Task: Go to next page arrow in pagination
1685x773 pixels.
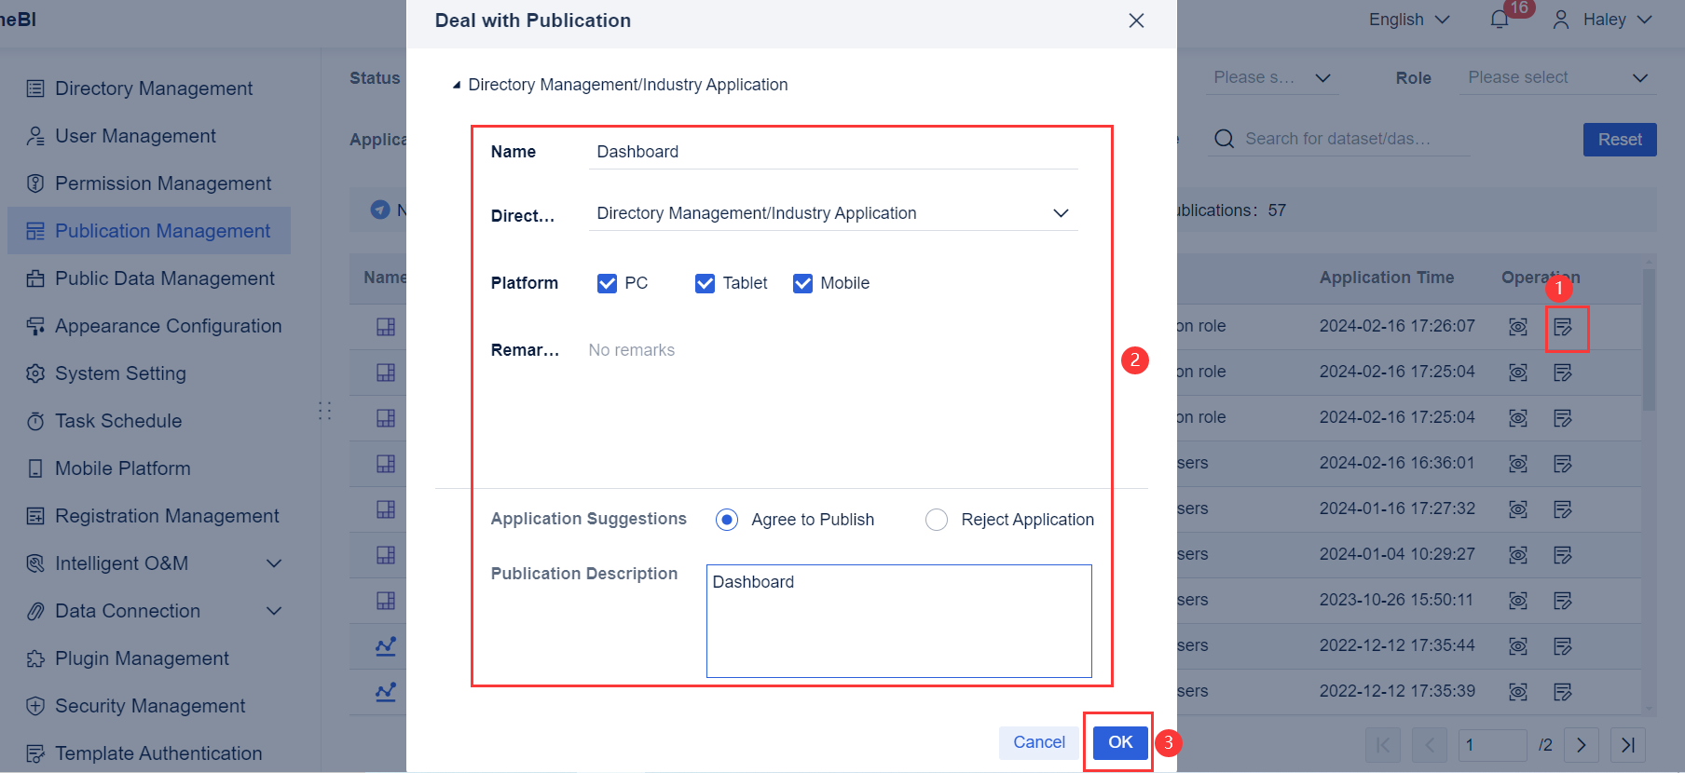Action: click(x=1581, y=745)
